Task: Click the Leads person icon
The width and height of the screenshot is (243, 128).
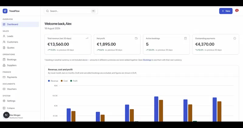Action: [4, 36]
